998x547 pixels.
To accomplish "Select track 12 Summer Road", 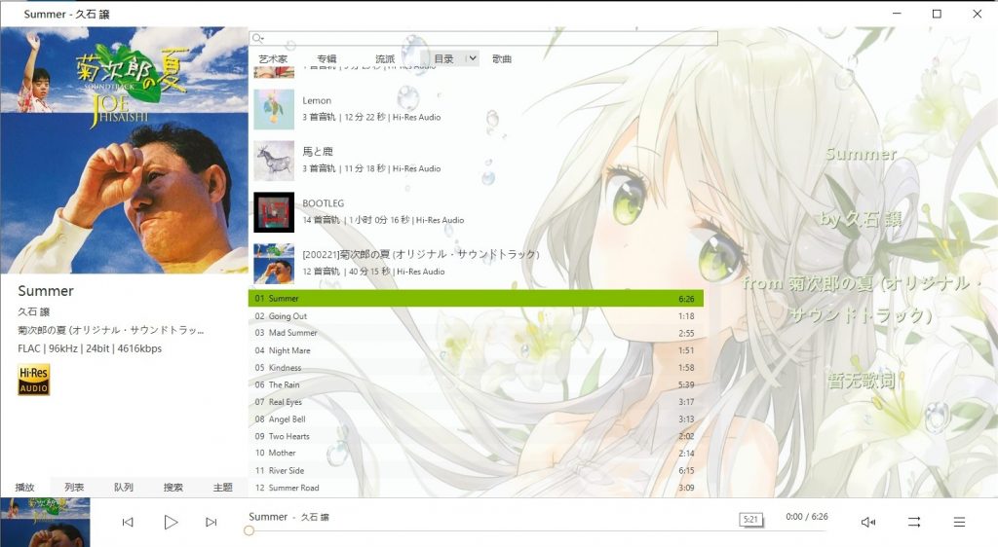I will tap(476, 488).
